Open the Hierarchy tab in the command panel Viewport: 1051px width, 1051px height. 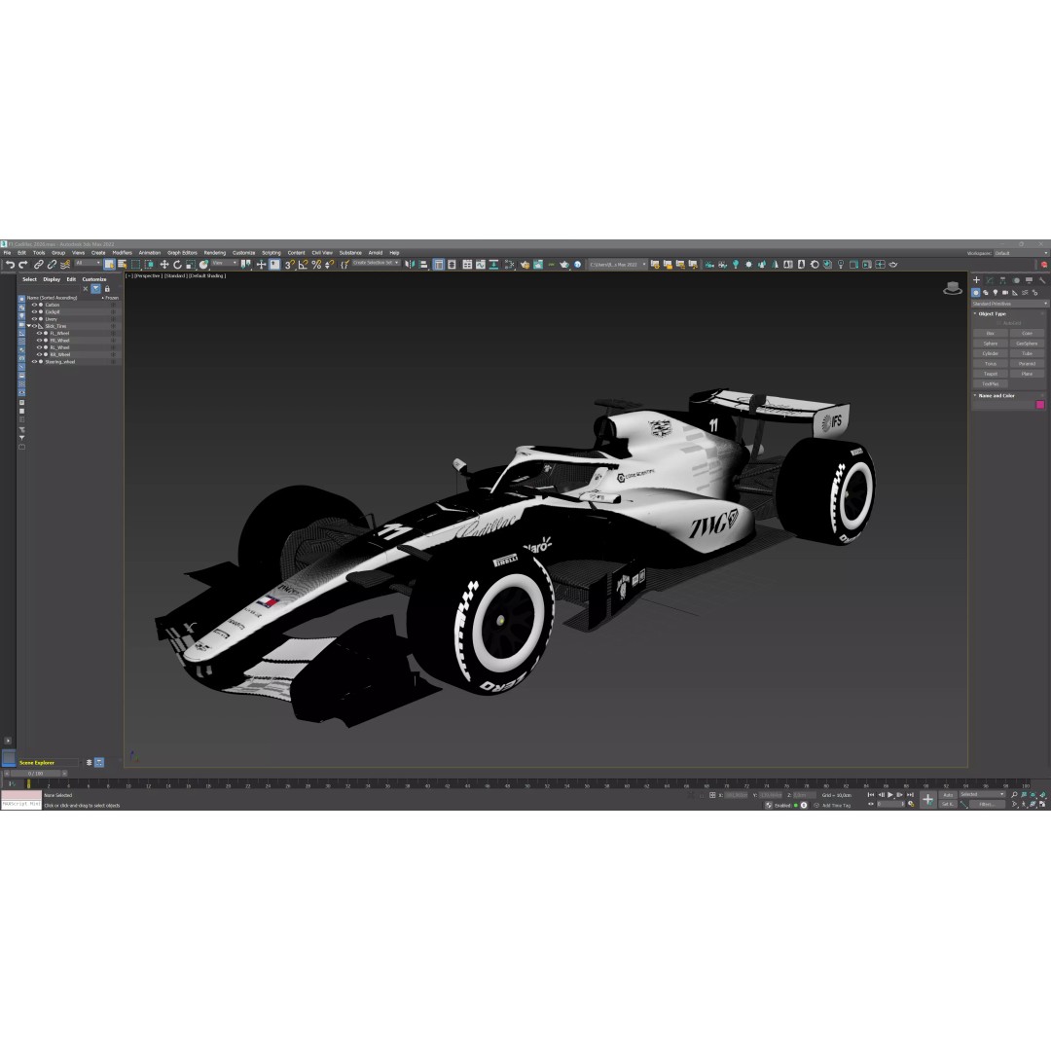[1002, 280]
